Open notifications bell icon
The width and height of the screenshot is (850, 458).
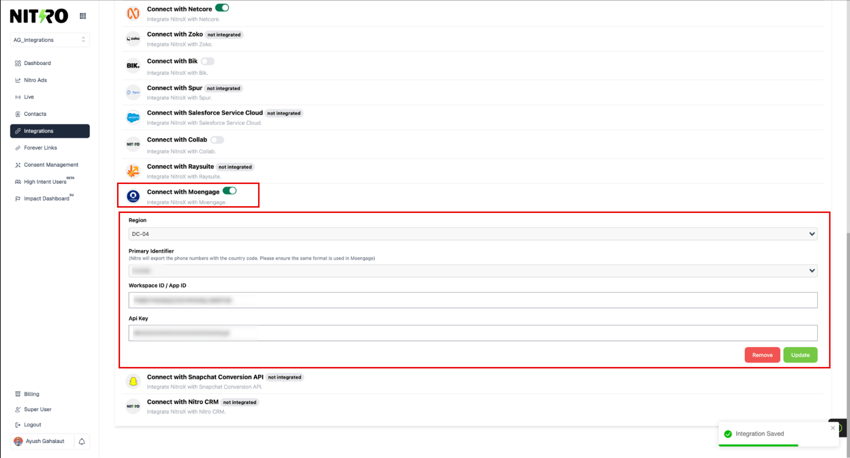(x=82, y=441)
